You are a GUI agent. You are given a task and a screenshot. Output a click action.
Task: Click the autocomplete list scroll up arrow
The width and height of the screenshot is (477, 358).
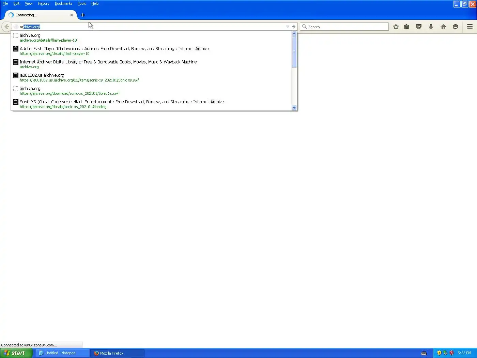pos(294,34)
